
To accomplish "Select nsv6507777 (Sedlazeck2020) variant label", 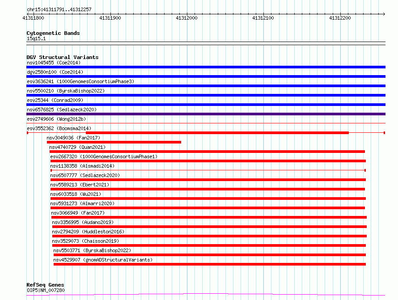I will [85, 175].
